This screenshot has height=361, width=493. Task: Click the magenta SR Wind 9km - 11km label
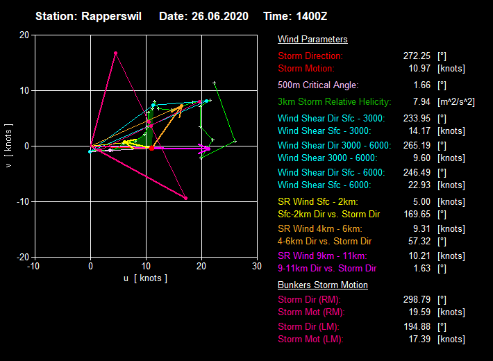click(x=322, y=255)
